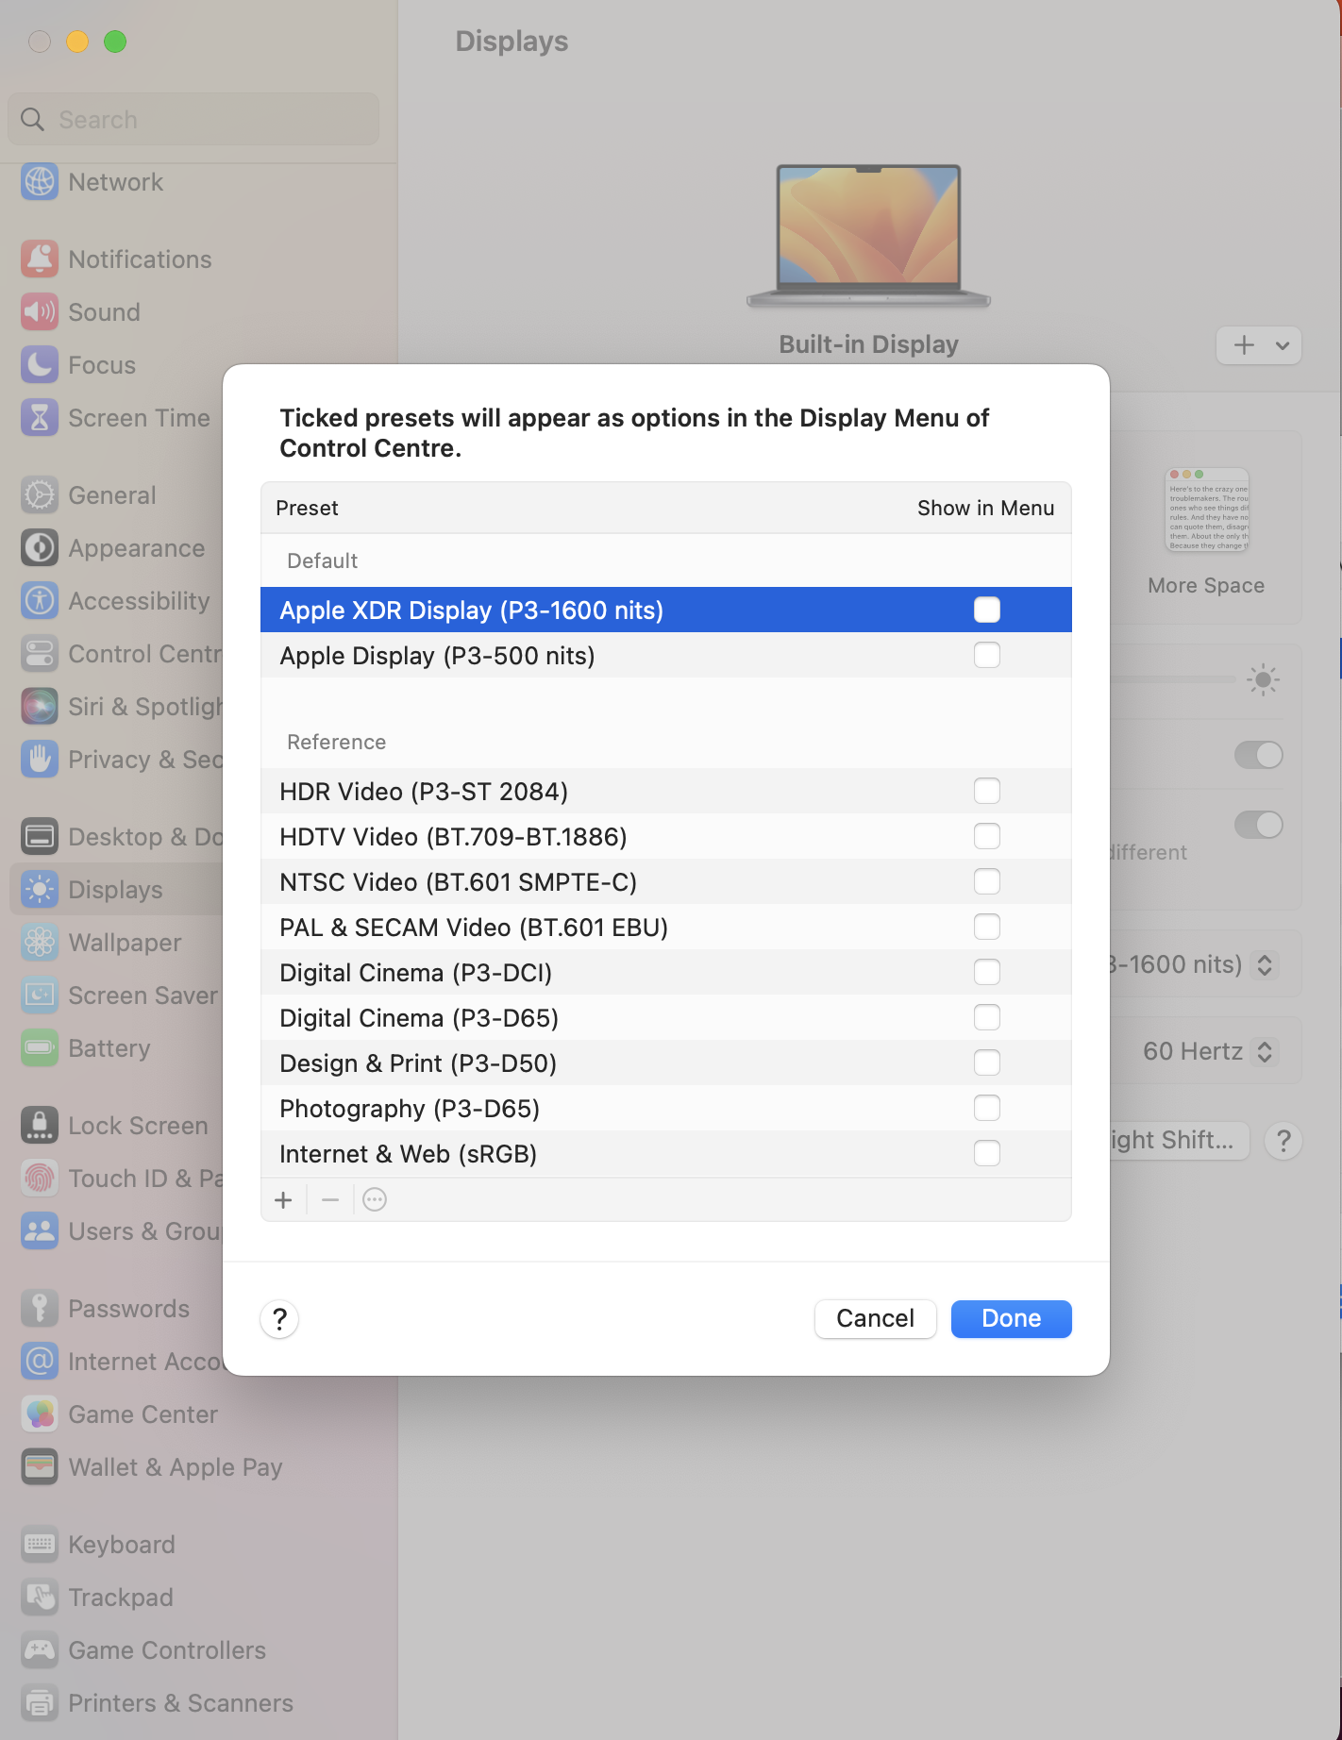Screen dimensions: 1342x1740
Task: Tick Photography (P3-D65) checkbox
Action: click(987, 1109)
